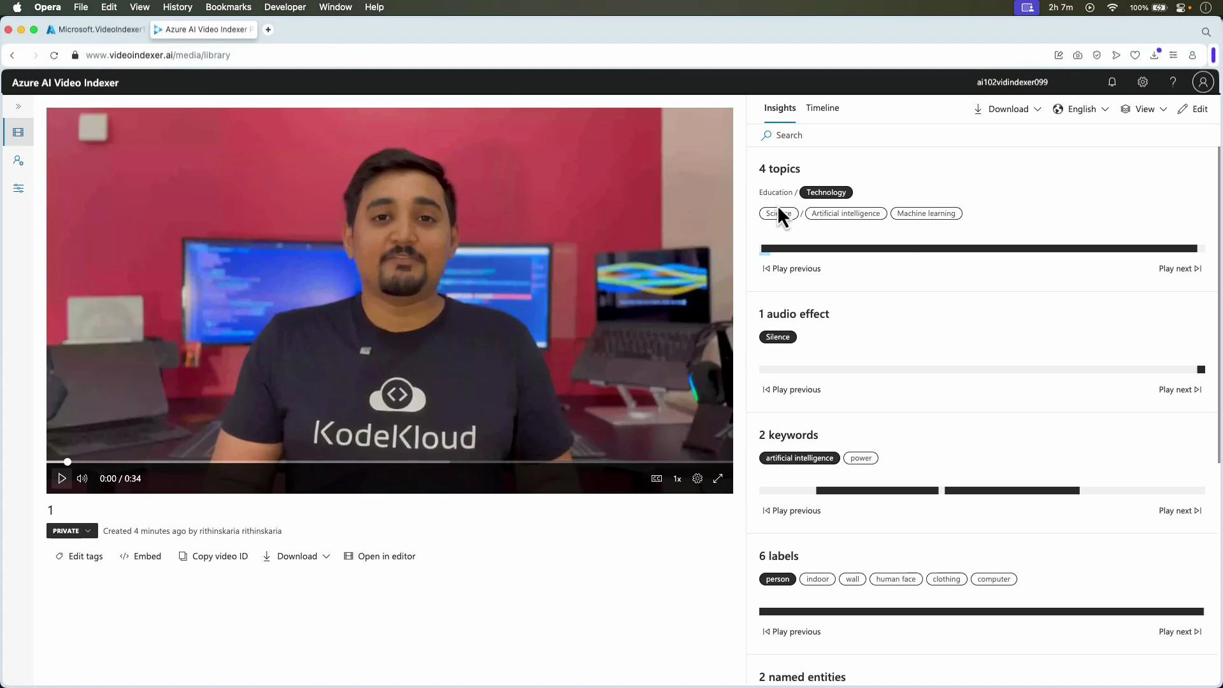Open the Private visibility dropdown

71,531
